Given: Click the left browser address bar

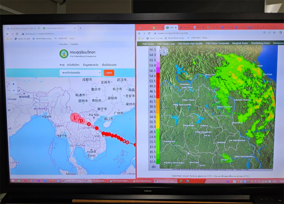Looking at the screenshot, I should (x=59, y=34).
